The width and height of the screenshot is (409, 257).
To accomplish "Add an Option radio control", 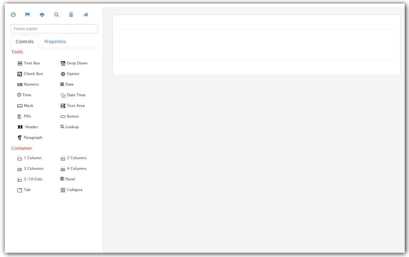I will coord(71,74).
